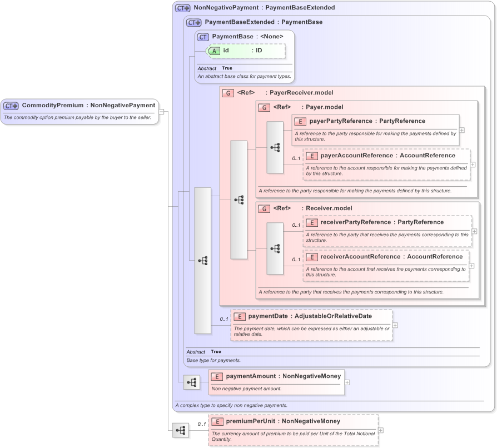
Task: Expand the receiverAccountReference element
Action: pos(471,266)
